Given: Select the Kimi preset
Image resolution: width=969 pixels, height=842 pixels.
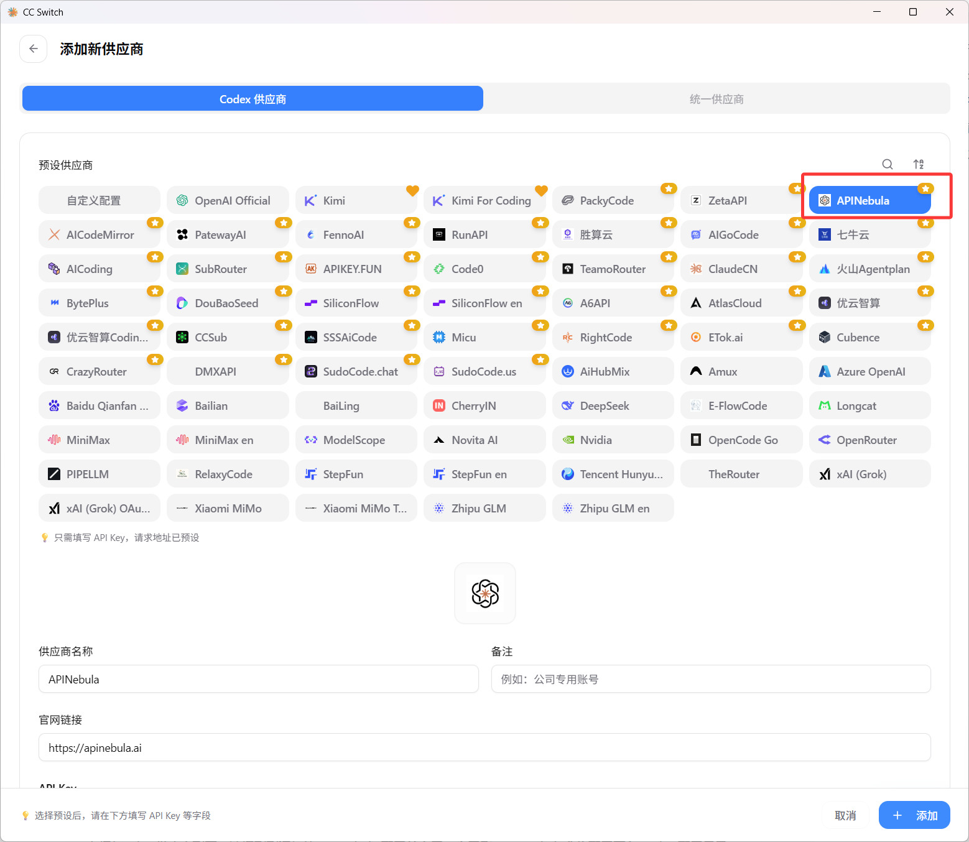Looking at the screenshot, I should 356,200.
